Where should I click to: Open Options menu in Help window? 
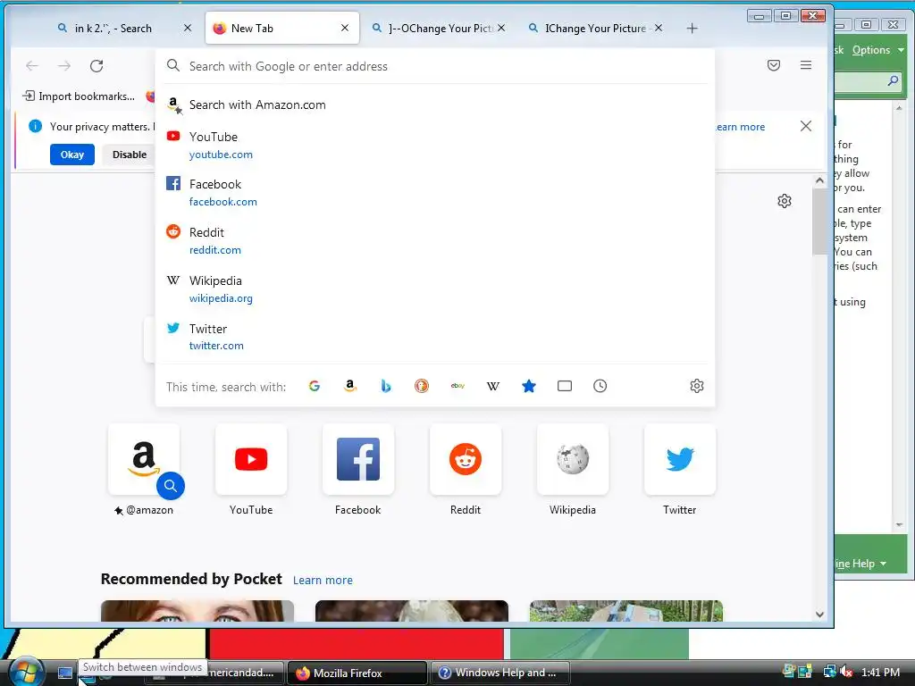click(x=877, y=50)
